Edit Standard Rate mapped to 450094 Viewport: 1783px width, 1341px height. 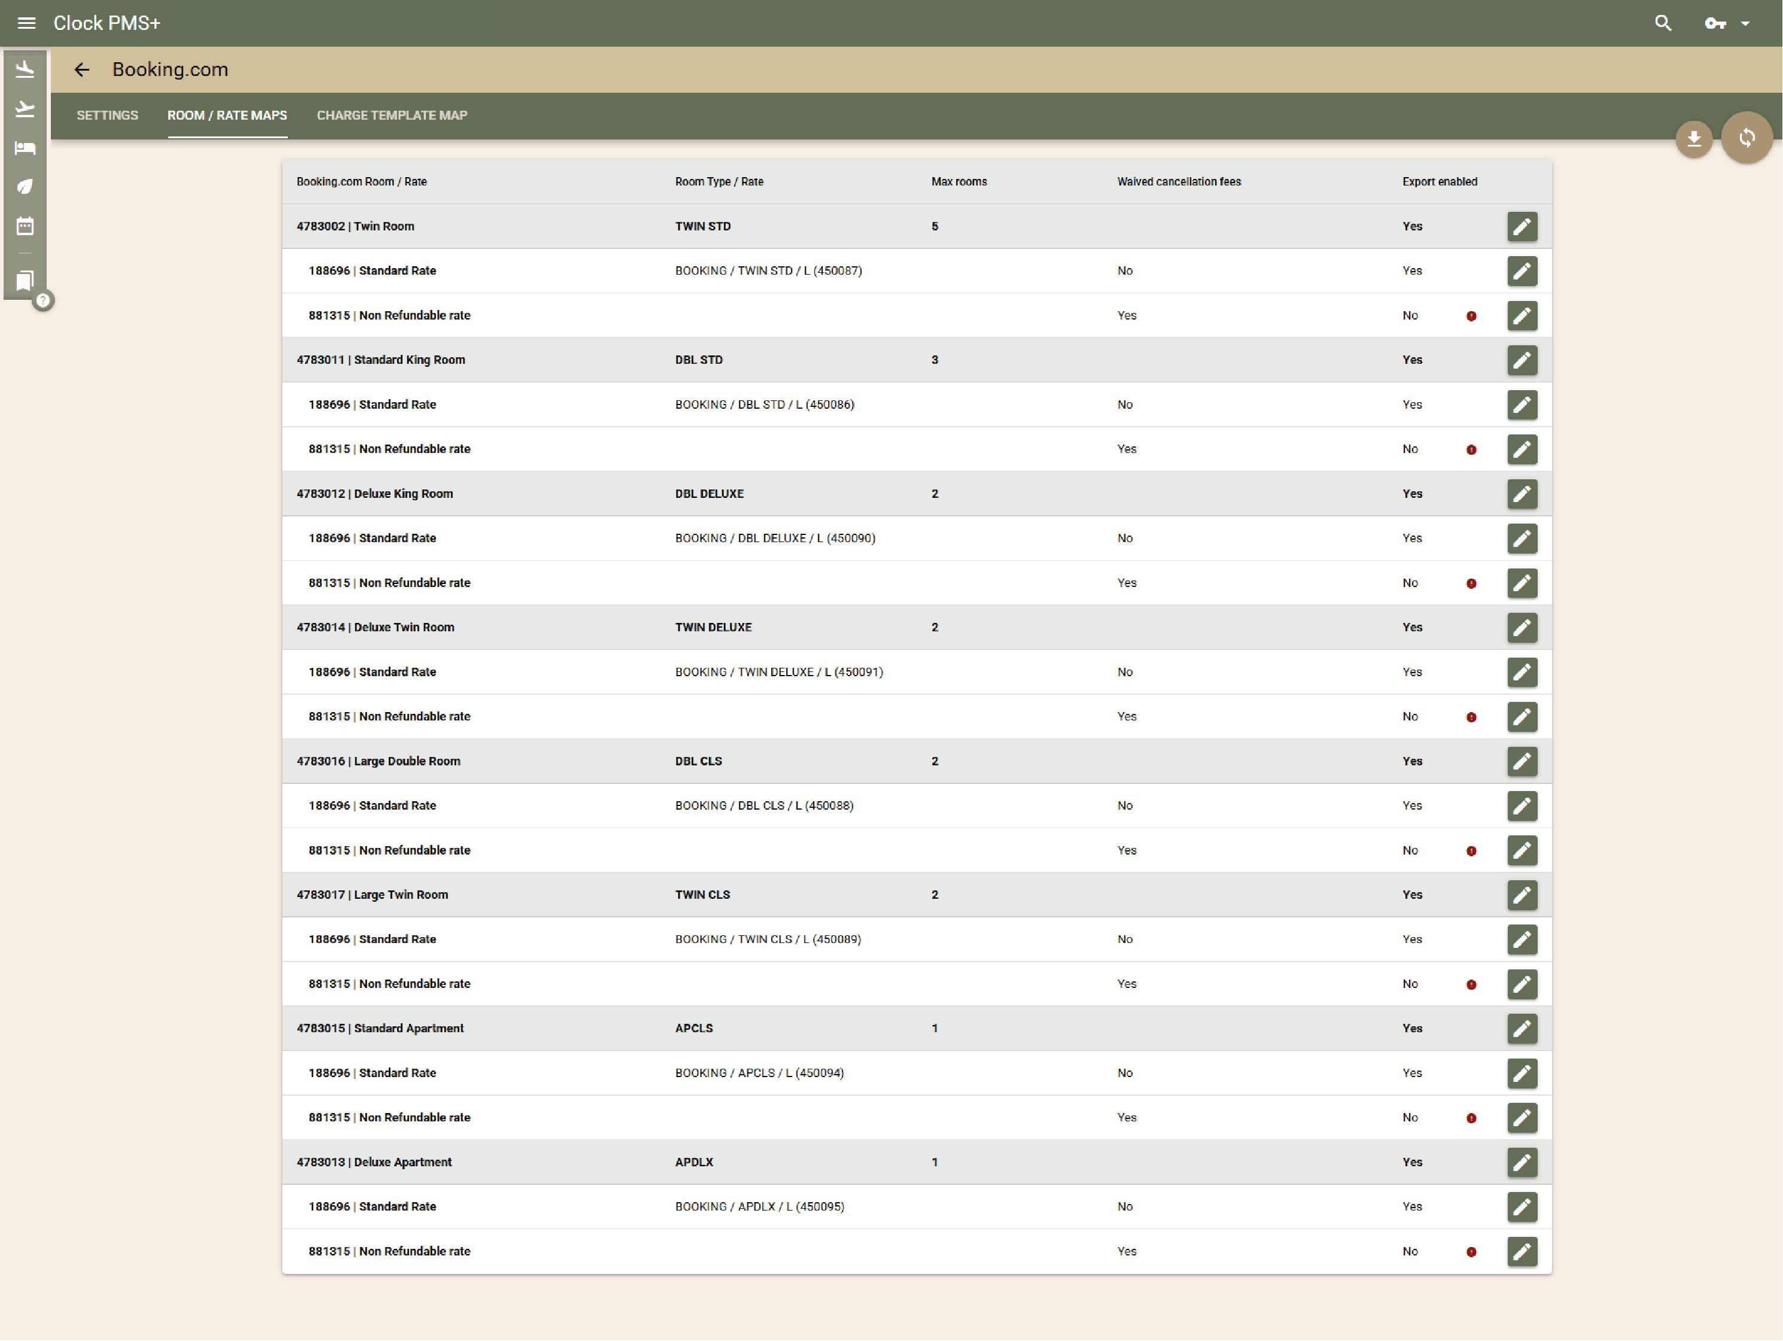1522,1074
